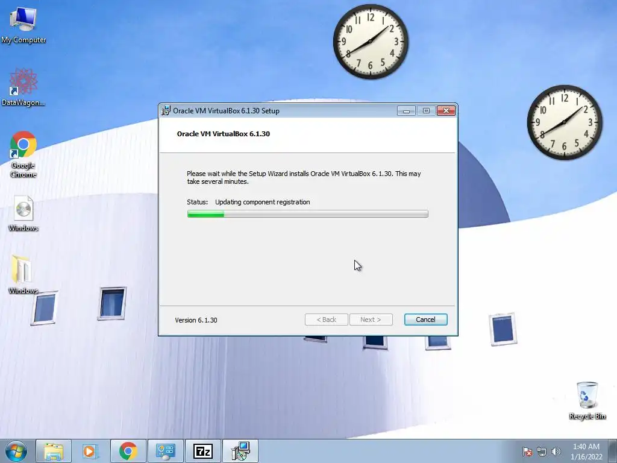The width and height of the screenshot is (617, 463).
Task: Open the Control Panel taskbar icon
Action: click(x=165, y=451)
